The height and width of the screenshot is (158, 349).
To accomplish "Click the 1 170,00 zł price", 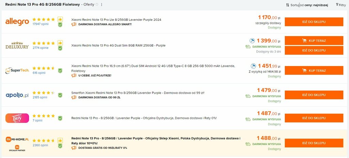I will [270, 17].
